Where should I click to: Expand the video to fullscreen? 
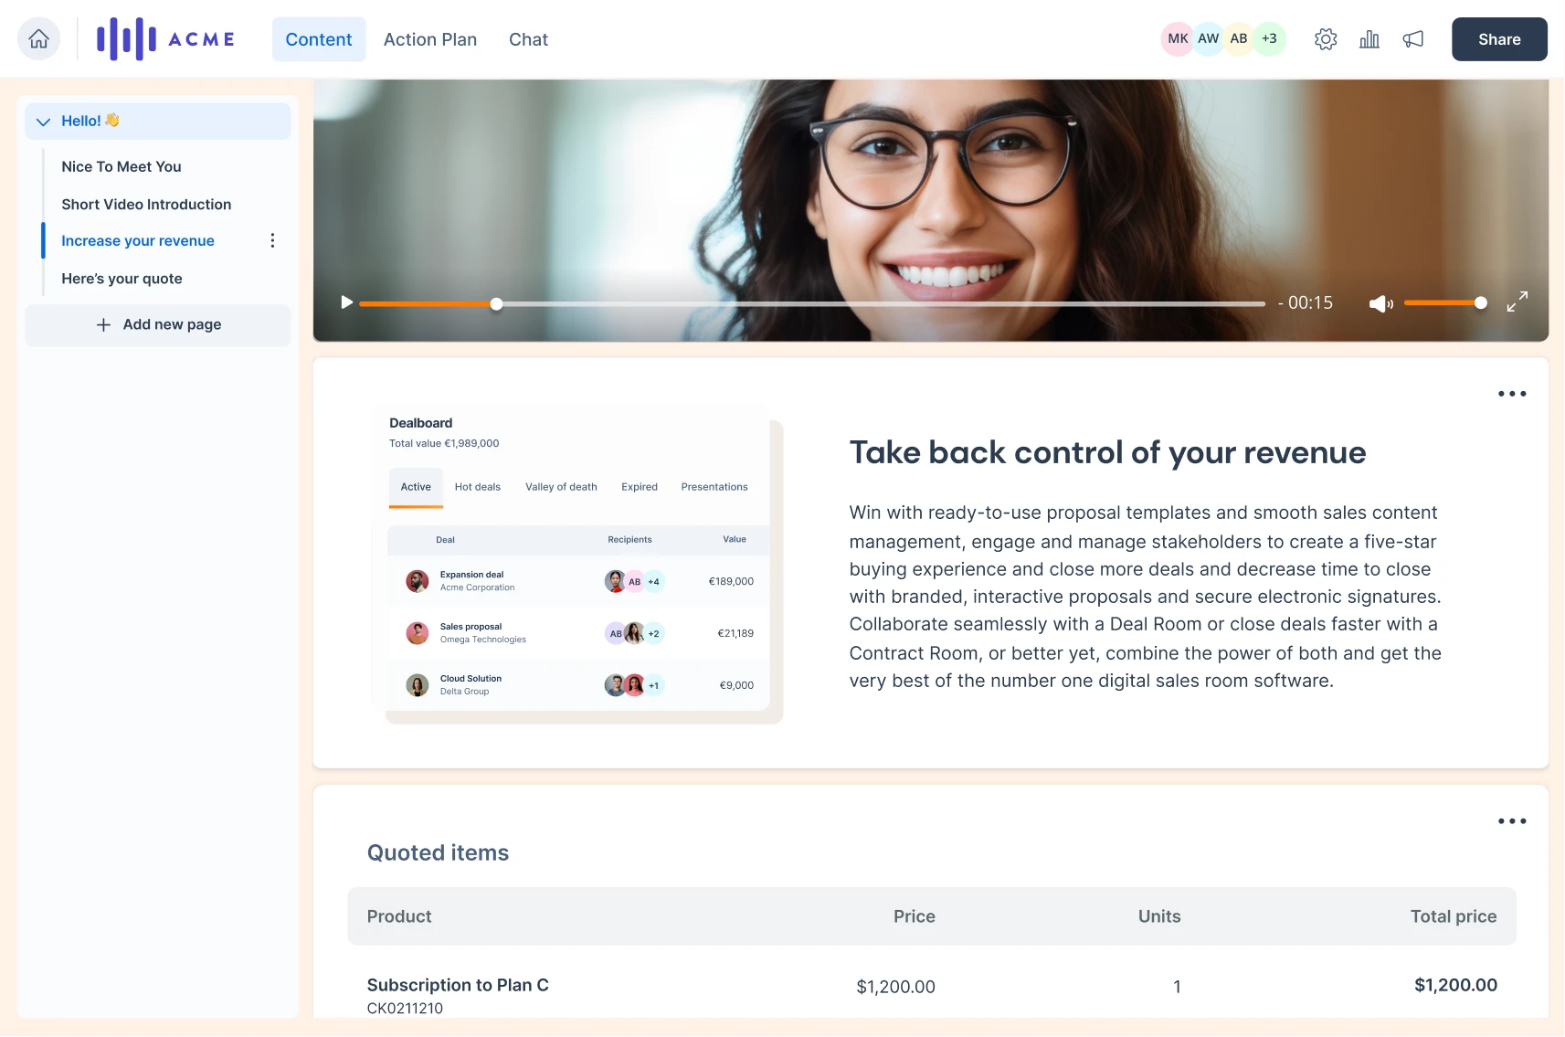point(1518,301)
